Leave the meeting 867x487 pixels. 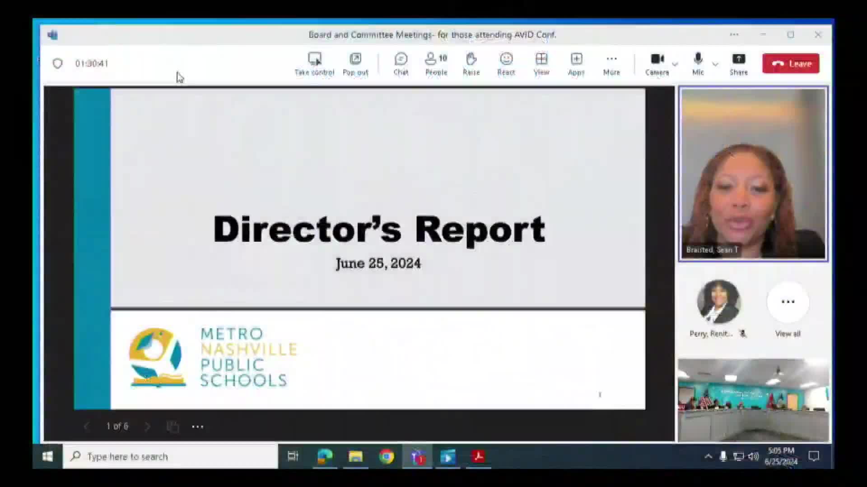(790, 63)
